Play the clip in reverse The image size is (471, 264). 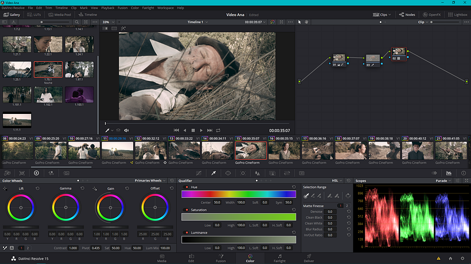[185, 131]
